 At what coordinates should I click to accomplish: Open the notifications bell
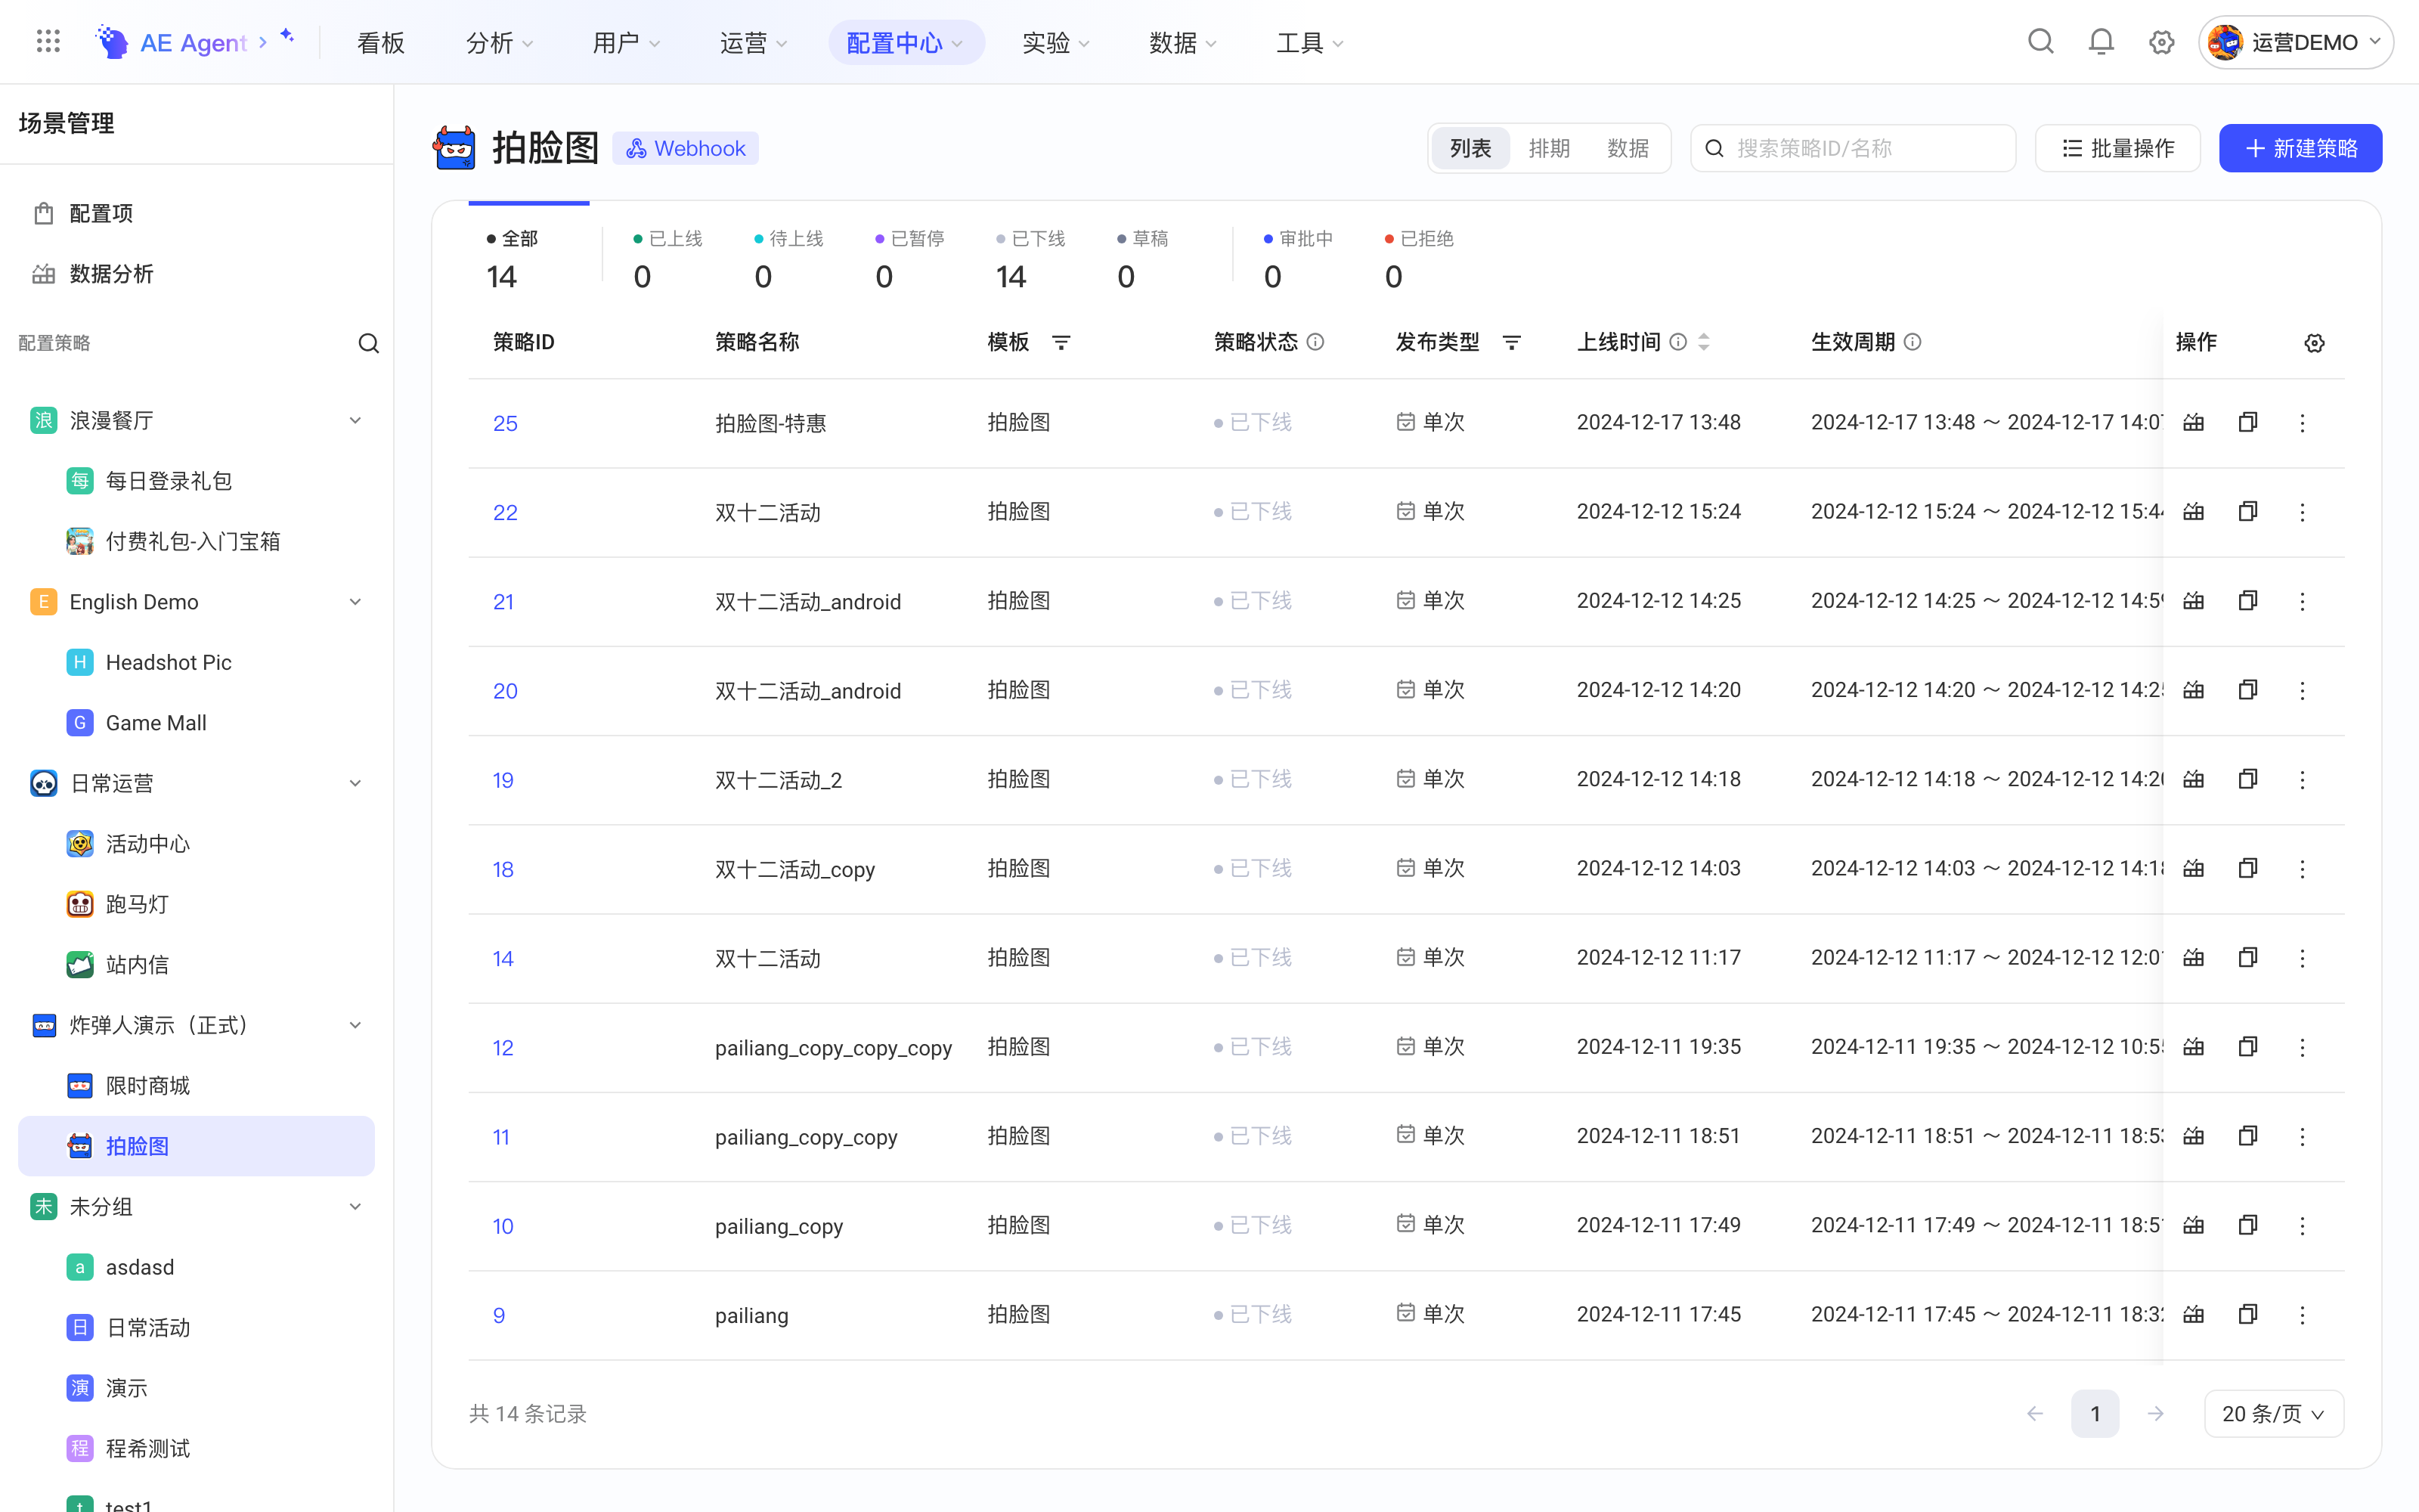[2102, 42]
